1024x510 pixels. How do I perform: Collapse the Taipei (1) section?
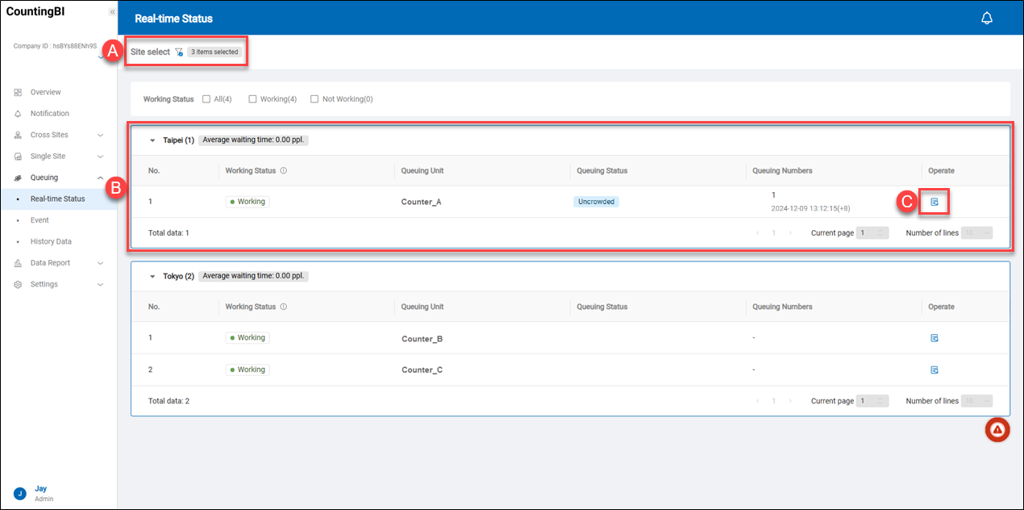pos(152,140)
